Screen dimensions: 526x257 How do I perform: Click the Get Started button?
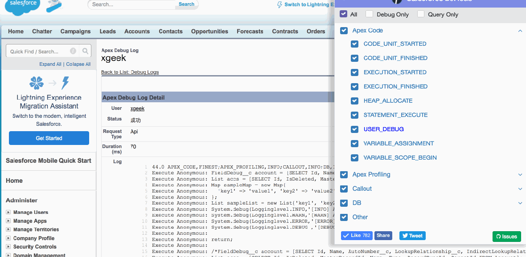click(x=49, y=138)
